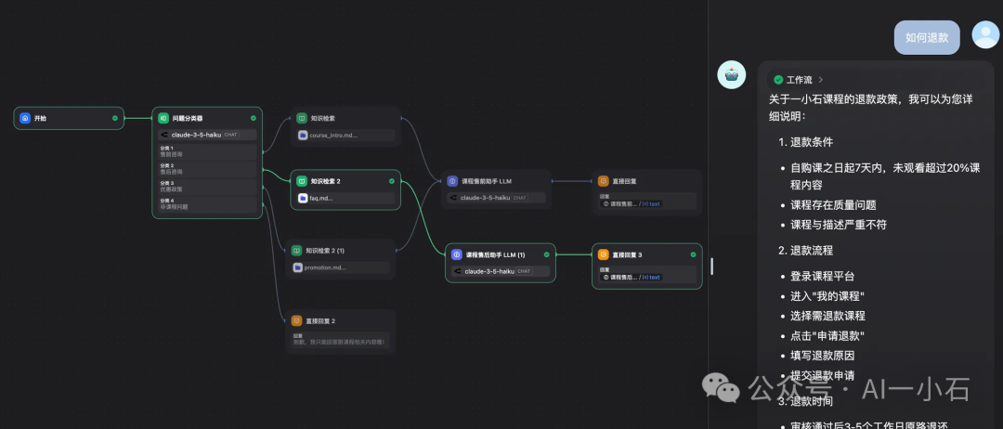Image resolution: width=1003 pixels, height=429 pixels.
Task: Select the 直接回复 3 node title
Action: (627, 254)
